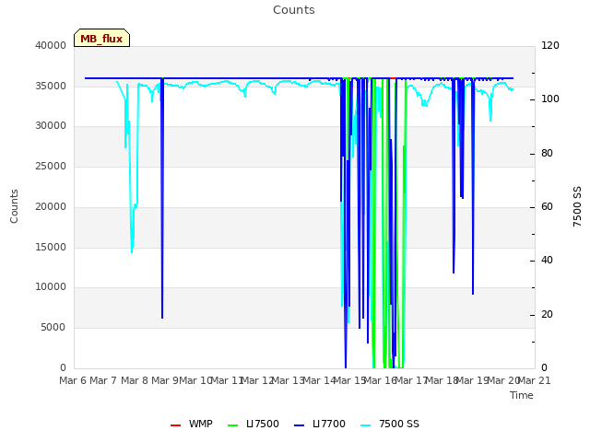Click the Mar 7 date label
590x442 pixels.
103,380
